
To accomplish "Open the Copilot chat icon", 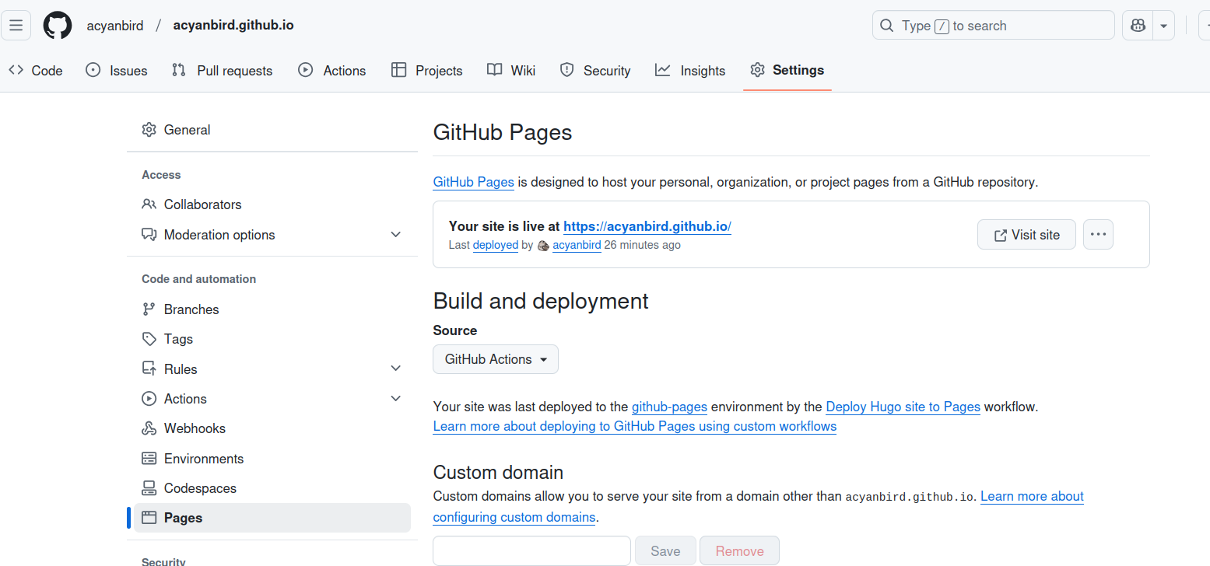I will point(1138,26).
